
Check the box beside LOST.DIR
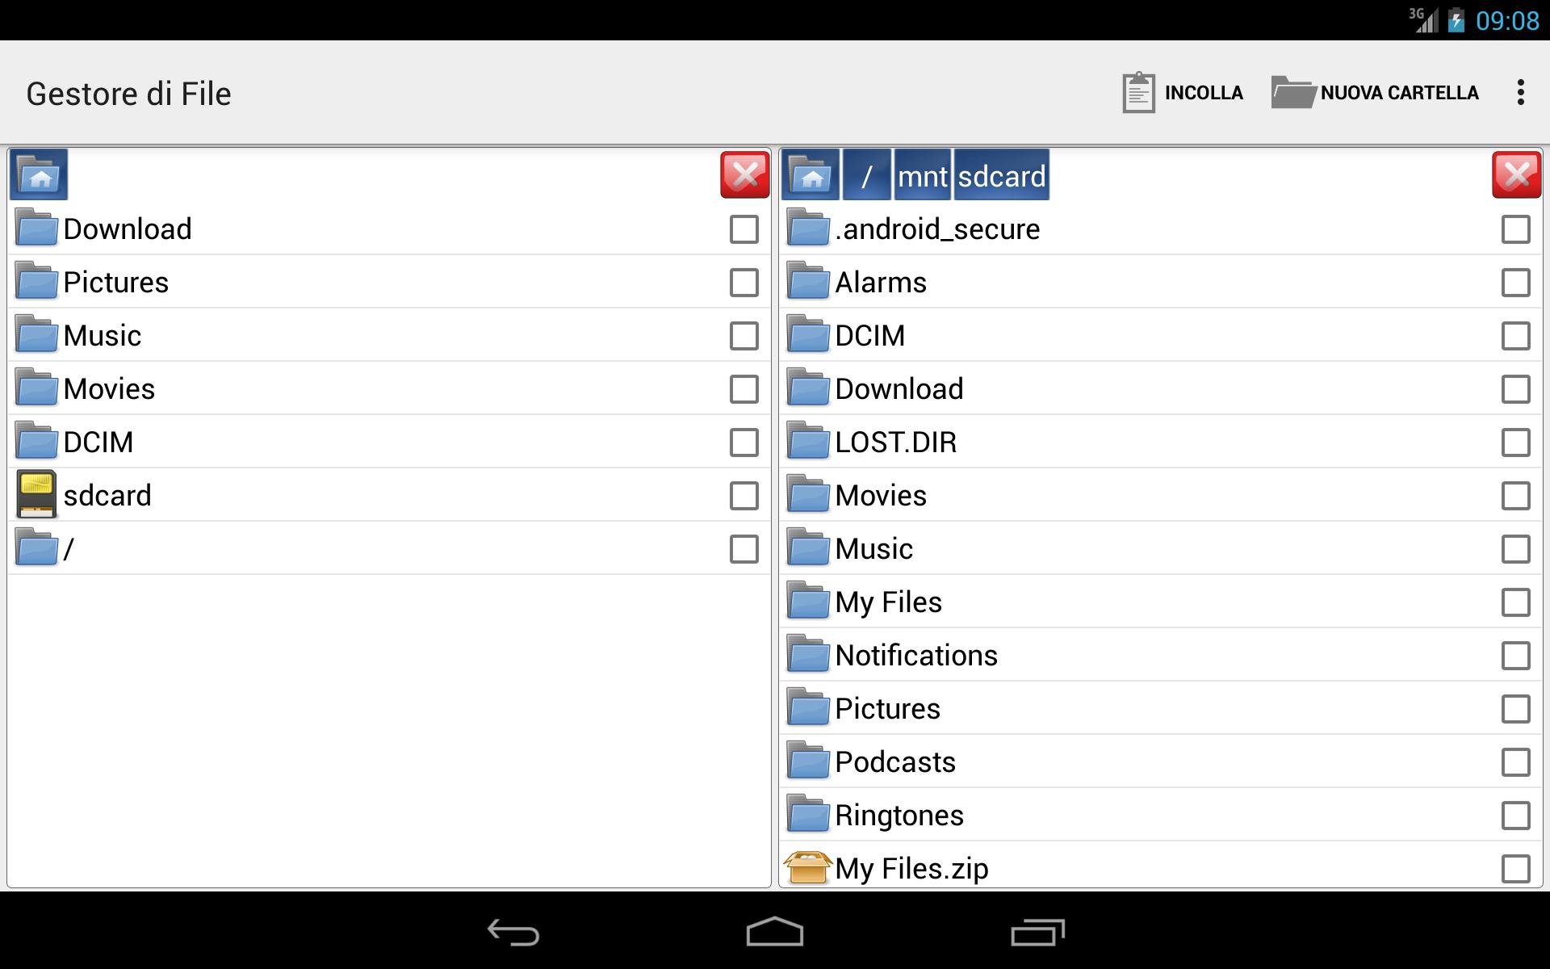pyautogui.click(x=1516, y=443)
